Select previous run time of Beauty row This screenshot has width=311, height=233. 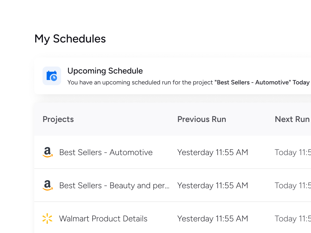[213, 185]
